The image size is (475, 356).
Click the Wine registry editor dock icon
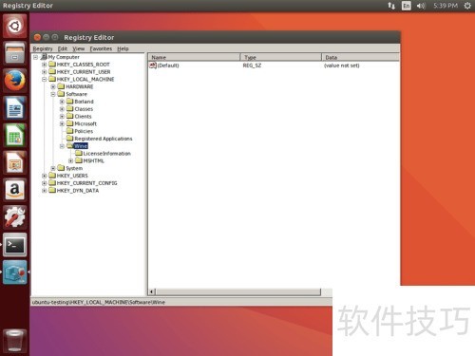coord(14,272)
